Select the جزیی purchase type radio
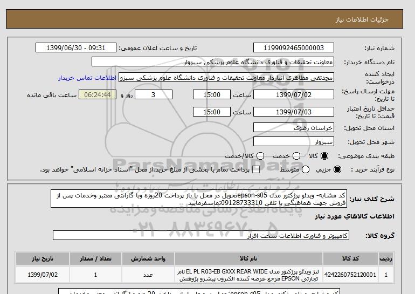This screenshot has height=294, width=415. click(337, 169)
